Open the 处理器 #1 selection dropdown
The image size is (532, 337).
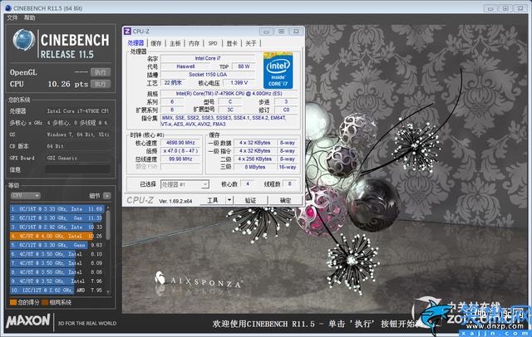coord(185,184)
